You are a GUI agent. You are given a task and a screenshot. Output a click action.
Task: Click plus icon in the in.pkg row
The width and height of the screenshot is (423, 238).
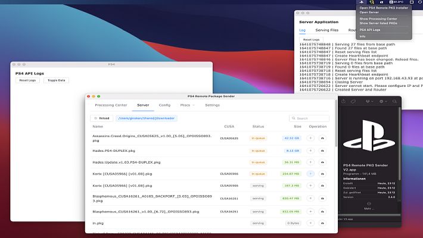(310, 223)
